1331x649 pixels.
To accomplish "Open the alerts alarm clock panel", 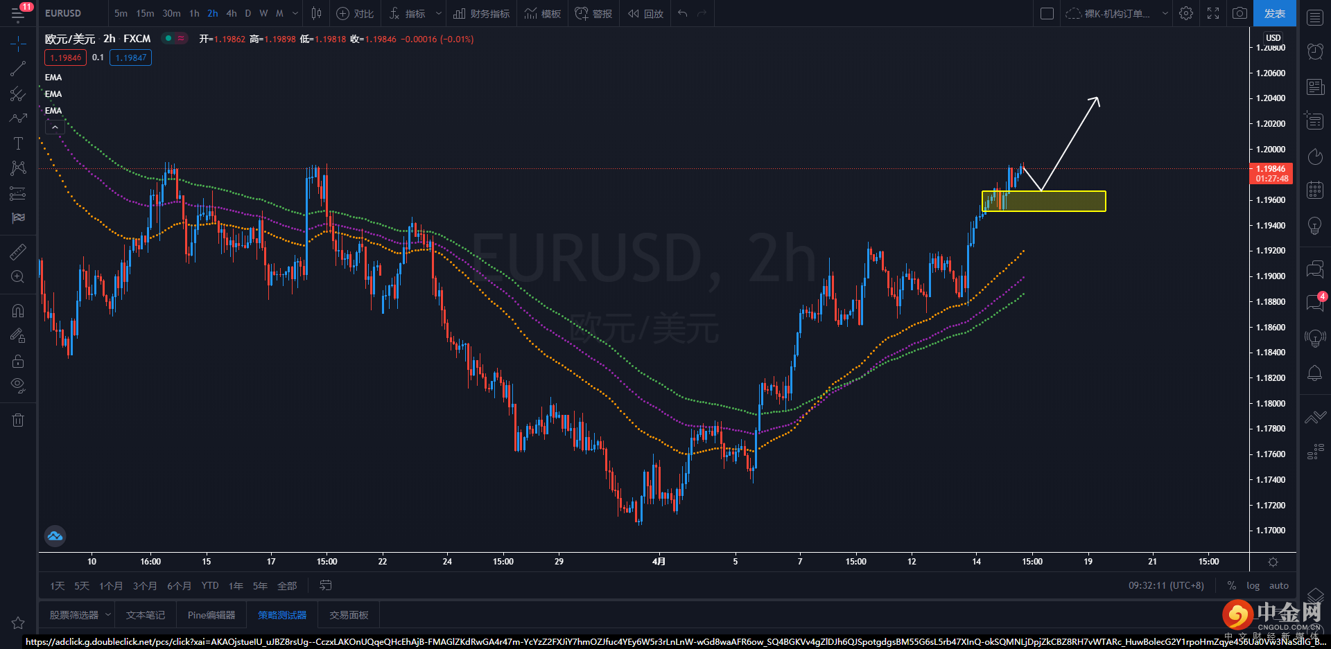I will pos(1315,51).
